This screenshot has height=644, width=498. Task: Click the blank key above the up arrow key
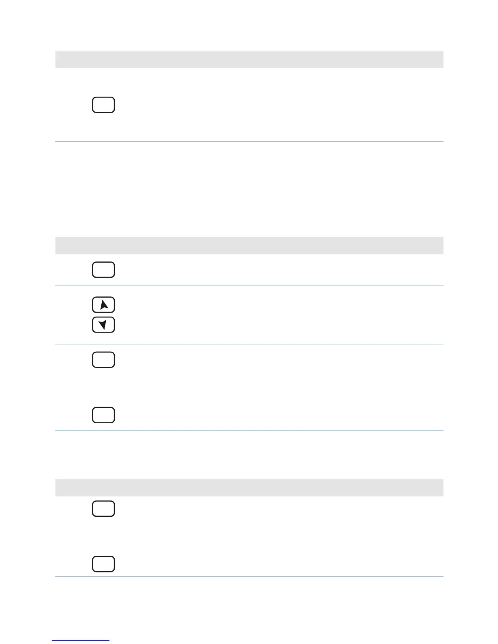coord(104,270)
